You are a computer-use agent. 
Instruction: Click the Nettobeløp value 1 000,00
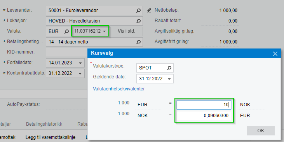coord(228,10)
